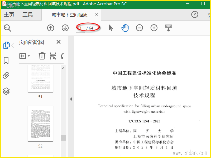This screenshot has width=211, height=158.
Task: Maximize the Acrobat window
Action: click(203, 4)
